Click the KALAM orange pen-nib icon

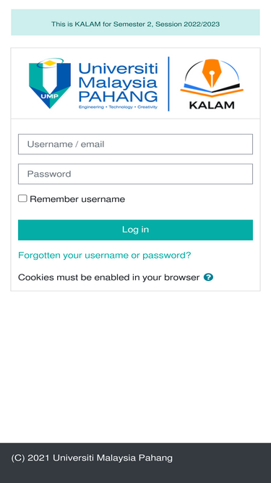[x=212, y=74]
